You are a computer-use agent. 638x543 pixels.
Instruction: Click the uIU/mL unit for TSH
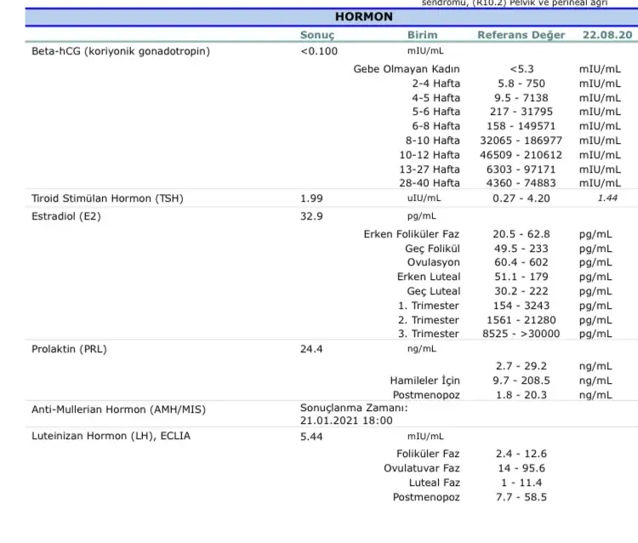[424, 198]
